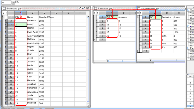This screenshot has height=109, width=194.
Task: Click the up scroll arrow in standard.gex
Action: [x=88, y=16]
